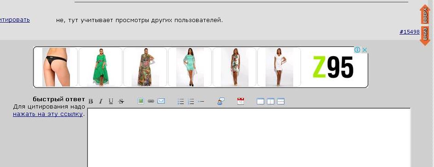
Task: Insert a table with the first window icon
Action: pyautogui.click(x=260, y=101)
